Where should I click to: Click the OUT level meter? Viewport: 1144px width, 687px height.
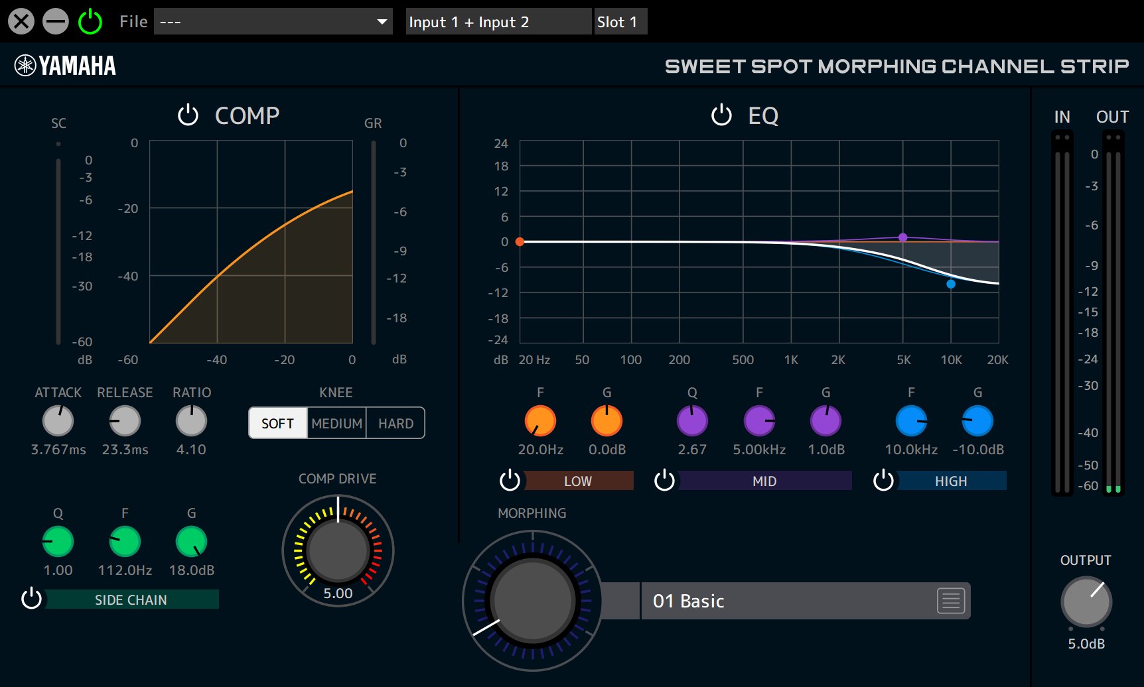tap(1113, 313)
